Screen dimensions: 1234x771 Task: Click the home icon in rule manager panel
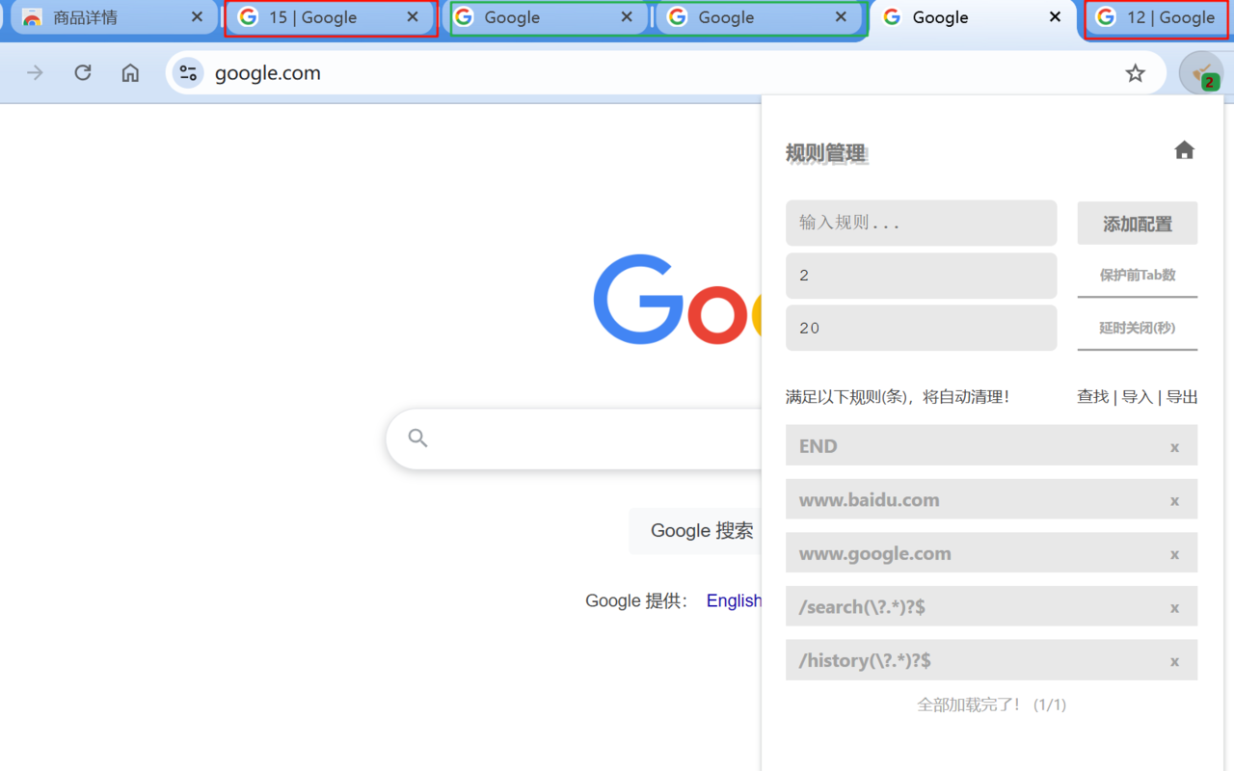pos(1184,149)
